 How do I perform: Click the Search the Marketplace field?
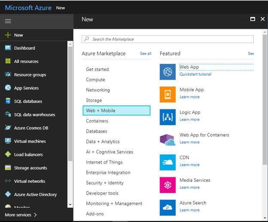pyautogui.click(x=167, y=39)
